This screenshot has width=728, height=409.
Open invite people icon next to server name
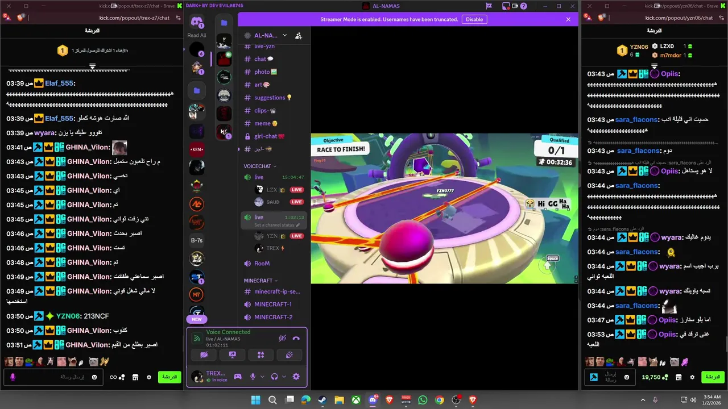pyautogui.click(x=299, y=35)
